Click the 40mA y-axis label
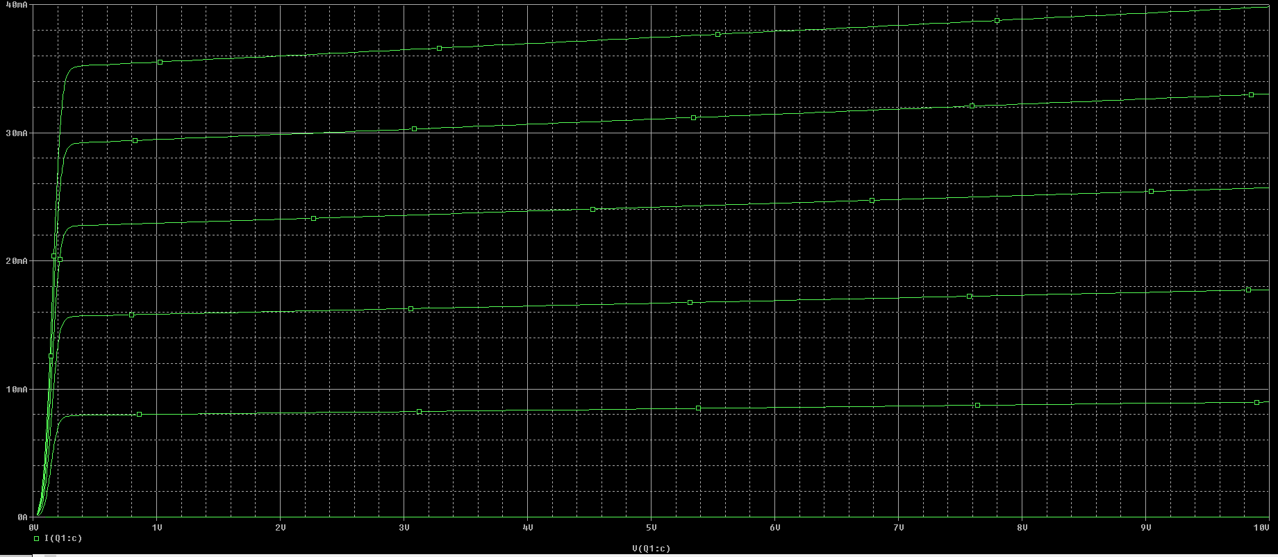1278x557 pixels. click(x=17, y=5)
